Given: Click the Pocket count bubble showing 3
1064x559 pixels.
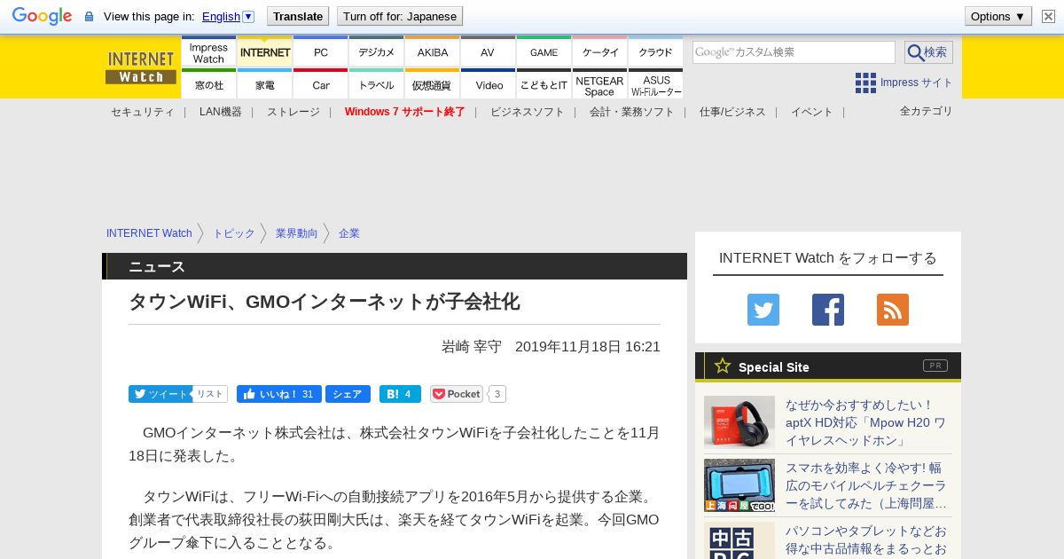Looking at the screenshot, I should pyautogui.click(x=497, y=394).
